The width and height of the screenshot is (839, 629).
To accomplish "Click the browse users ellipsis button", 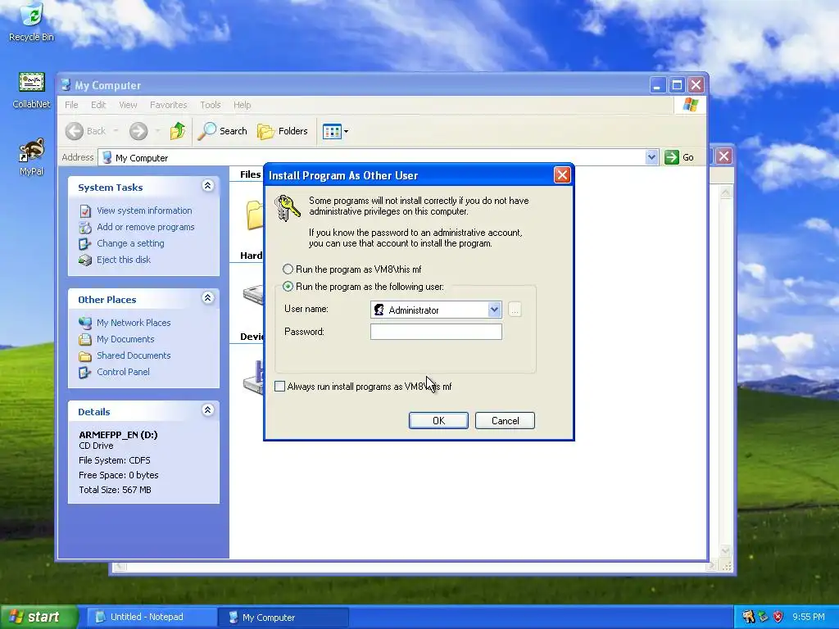I will [x=515, y=310].
